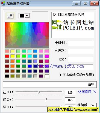Click in the HTML code field
The width and height of the screenshot is (100, 113).
(81, 67)
